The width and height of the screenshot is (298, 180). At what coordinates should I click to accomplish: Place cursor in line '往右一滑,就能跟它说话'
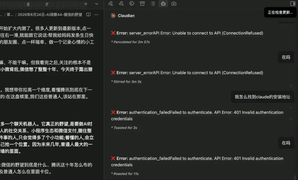point(47,35)
